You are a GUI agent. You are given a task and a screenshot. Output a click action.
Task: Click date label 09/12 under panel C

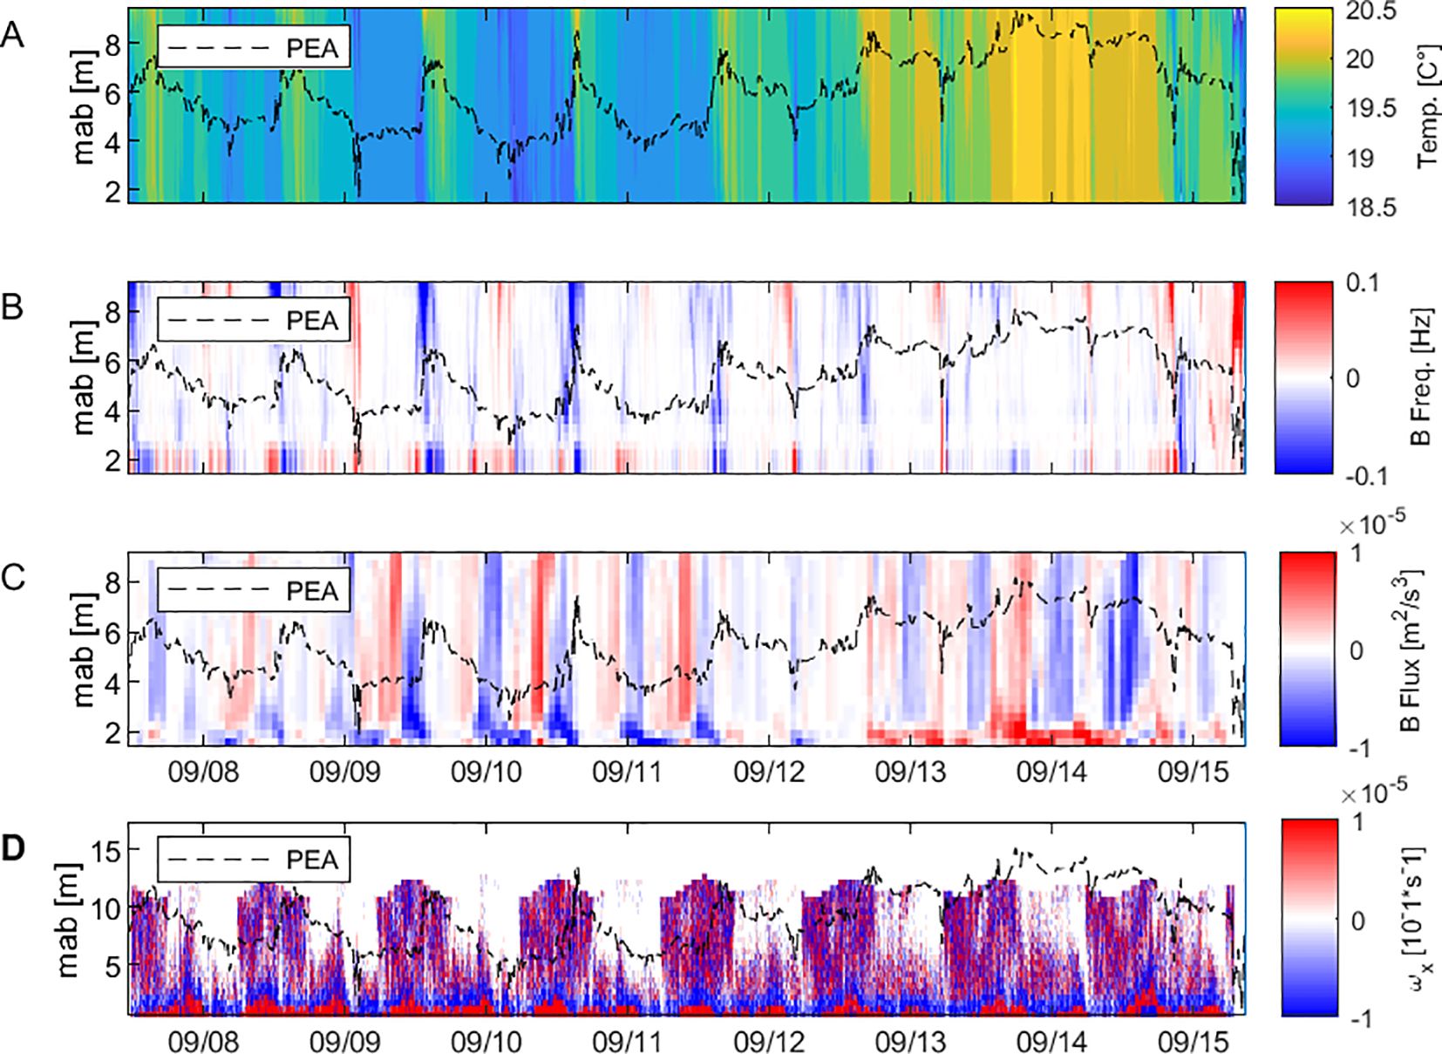pyautogui.click(x=769, y=772)
